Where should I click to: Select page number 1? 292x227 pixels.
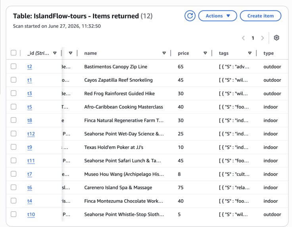click(x=253, y=38)
